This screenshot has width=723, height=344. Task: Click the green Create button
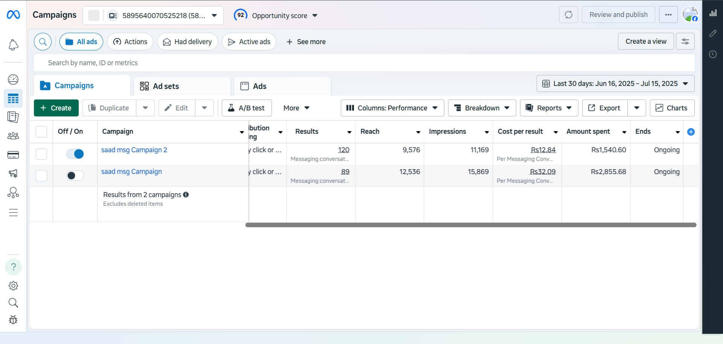click(56, 108)
